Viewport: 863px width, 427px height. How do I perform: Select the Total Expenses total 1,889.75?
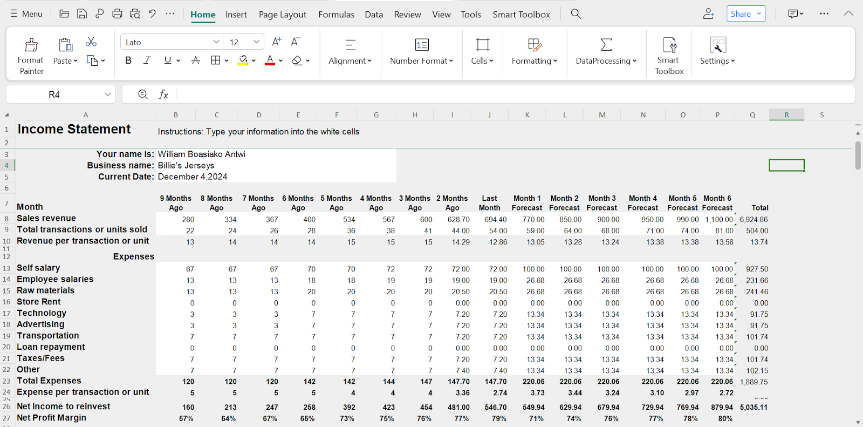[753, 382]
